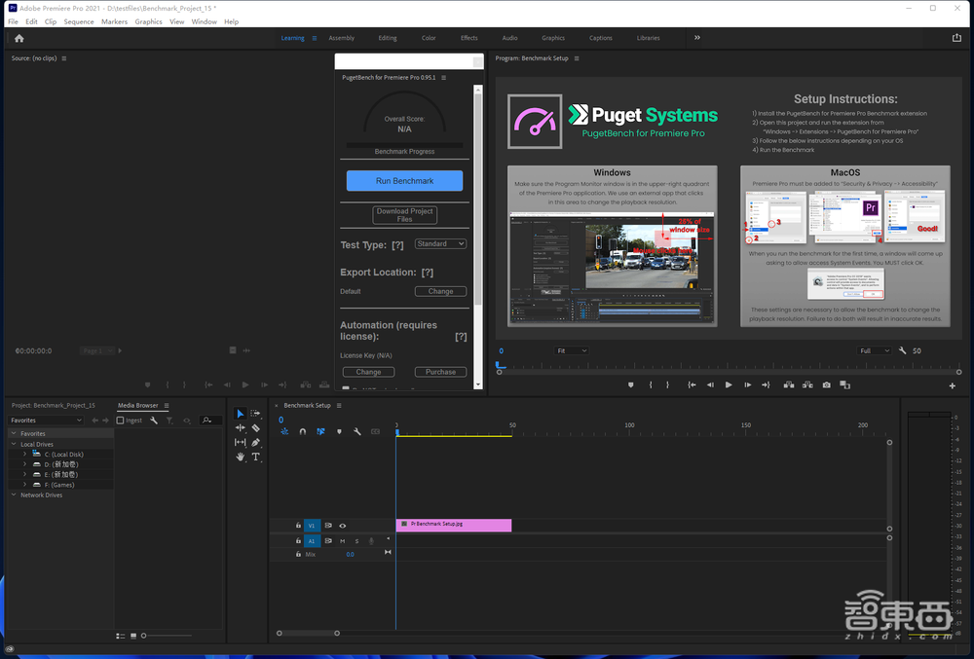Open the Test Type Standard dropdown
The width and height of the screenshot is (974, 659).
tap(440, 244)
